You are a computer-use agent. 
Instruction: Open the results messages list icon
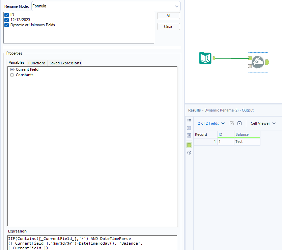(x=189, y=121)
